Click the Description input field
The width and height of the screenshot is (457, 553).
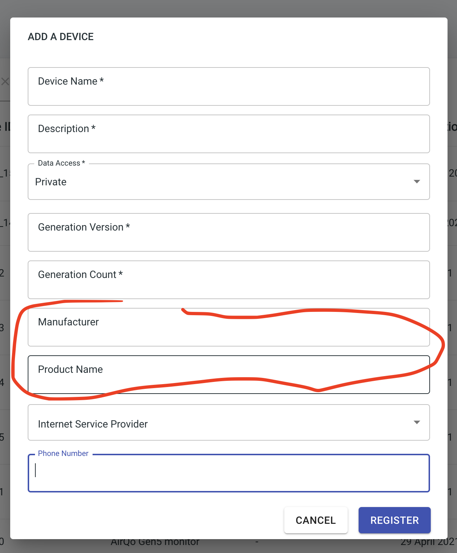point(228,134)
